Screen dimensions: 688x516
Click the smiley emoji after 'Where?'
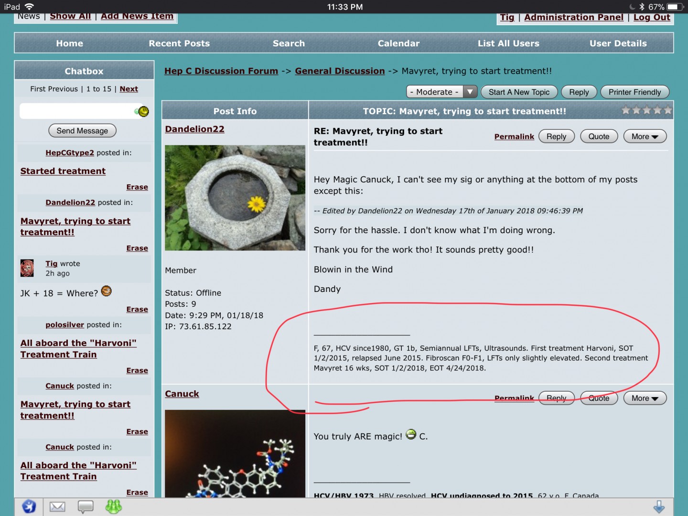click(106, 291)
